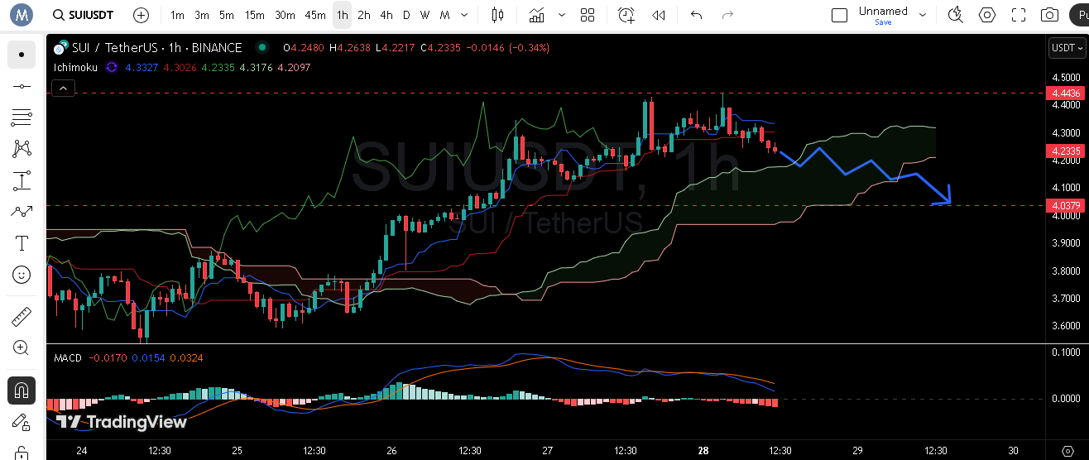Screen dimensions: 1089x460
Task: Toggle lock all drawing tools
Action: pos(22,452)
